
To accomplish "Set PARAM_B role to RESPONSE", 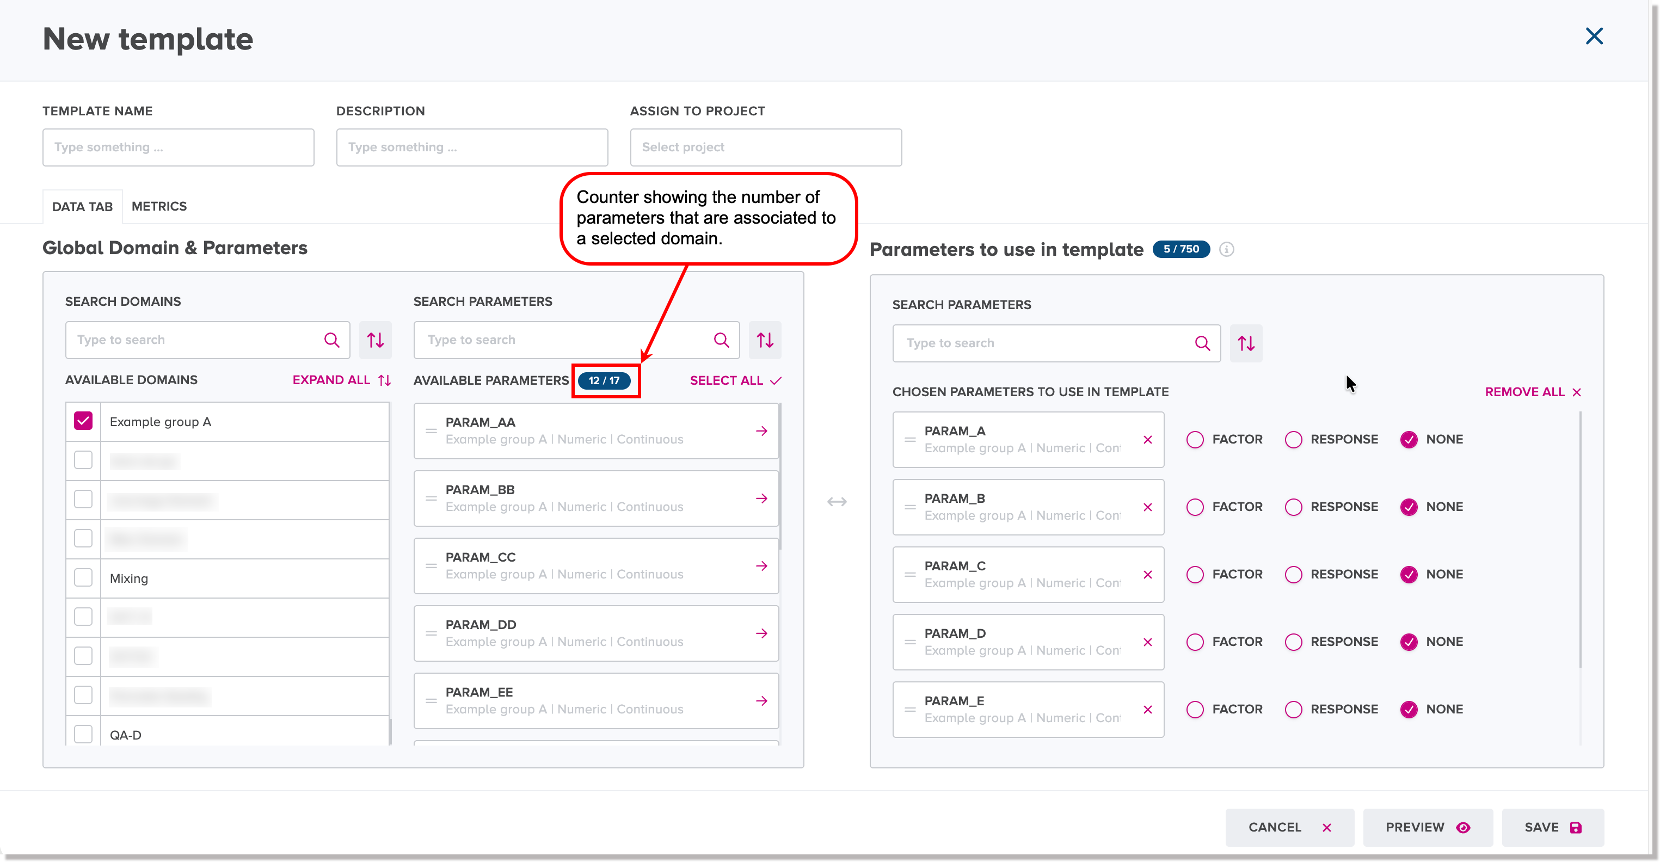I will (x=1293, y=507).
